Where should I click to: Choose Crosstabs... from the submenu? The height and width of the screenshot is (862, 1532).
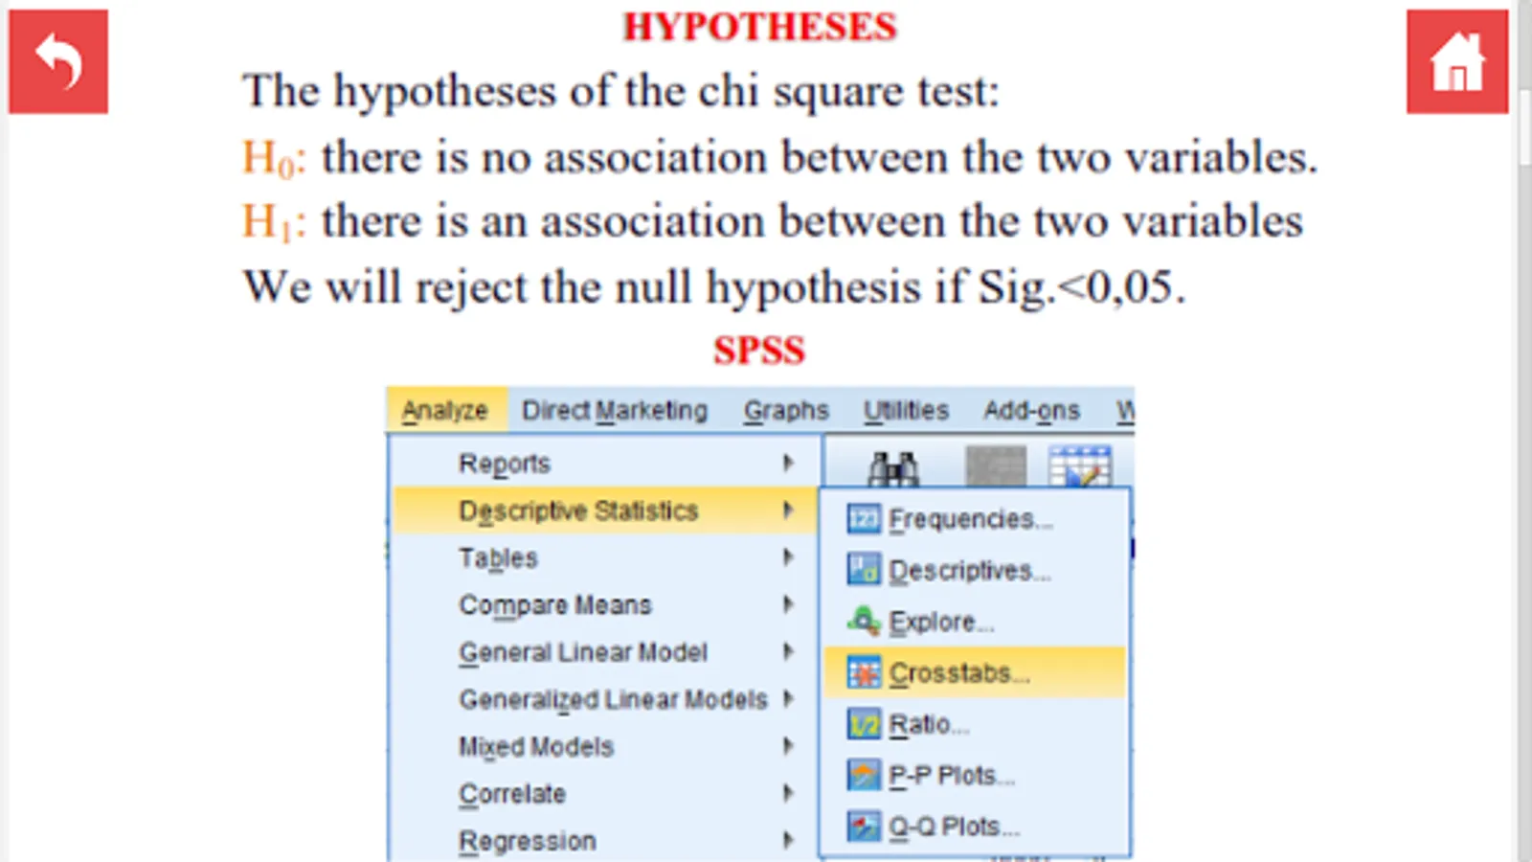coord(975,673)
